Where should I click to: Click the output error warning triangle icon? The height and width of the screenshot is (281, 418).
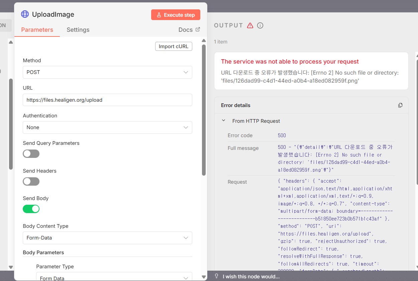coord(250,25)
